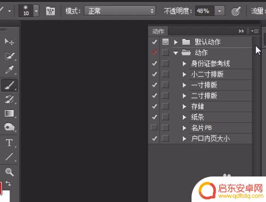
Task: Open the brush panel toggle icon
Action: [x=51, y=11]
